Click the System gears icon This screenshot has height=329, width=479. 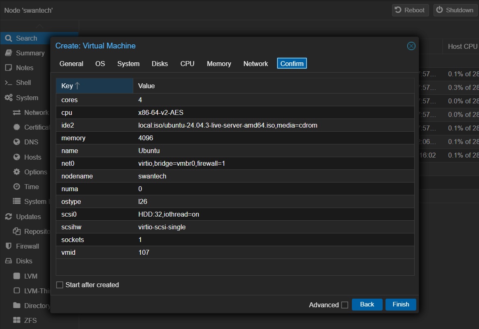[9, 98]
